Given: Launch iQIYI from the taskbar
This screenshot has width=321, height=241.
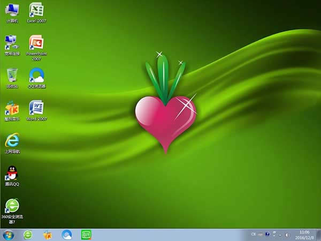Looking at the screenshot, I should (x=86, y=235).
